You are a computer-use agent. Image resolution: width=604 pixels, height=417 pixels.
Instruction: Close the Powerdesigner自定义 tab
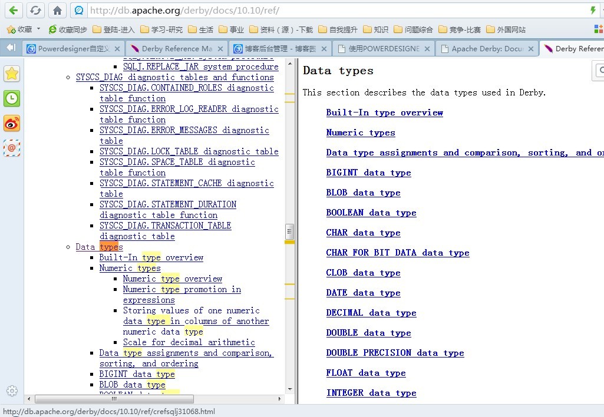tap(117, 49)
